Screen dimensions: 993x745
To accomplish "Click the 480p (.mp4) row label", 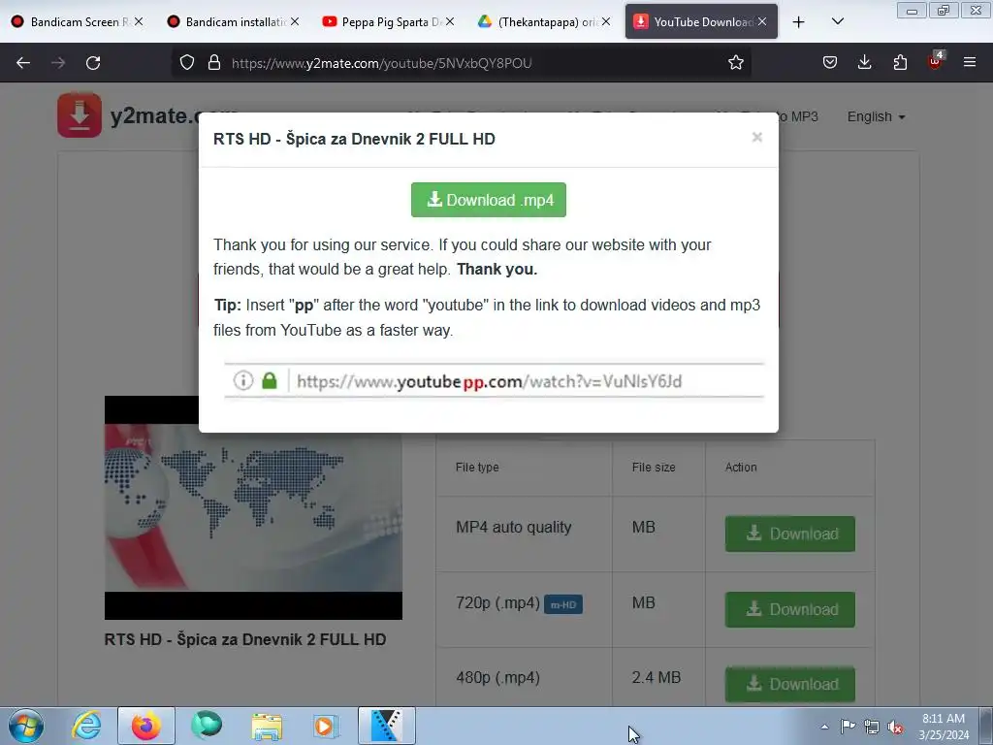I will (x=497, y=677).
